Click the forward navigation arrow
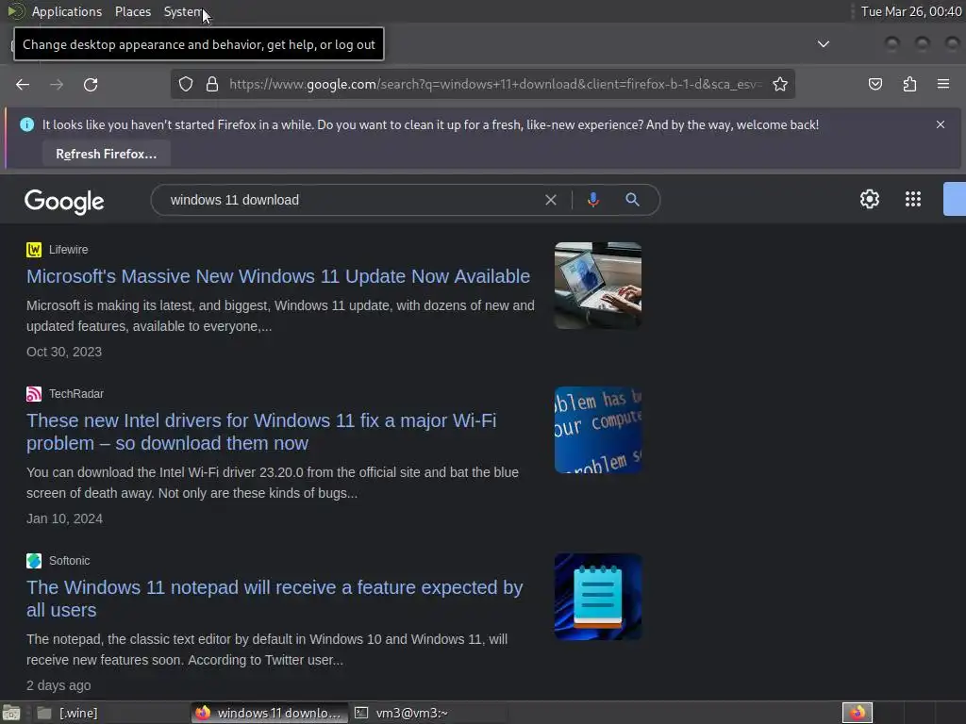Image resolution: width=966 pixels, height=724 pixels. pyautogui.click(x=56, y=84)
